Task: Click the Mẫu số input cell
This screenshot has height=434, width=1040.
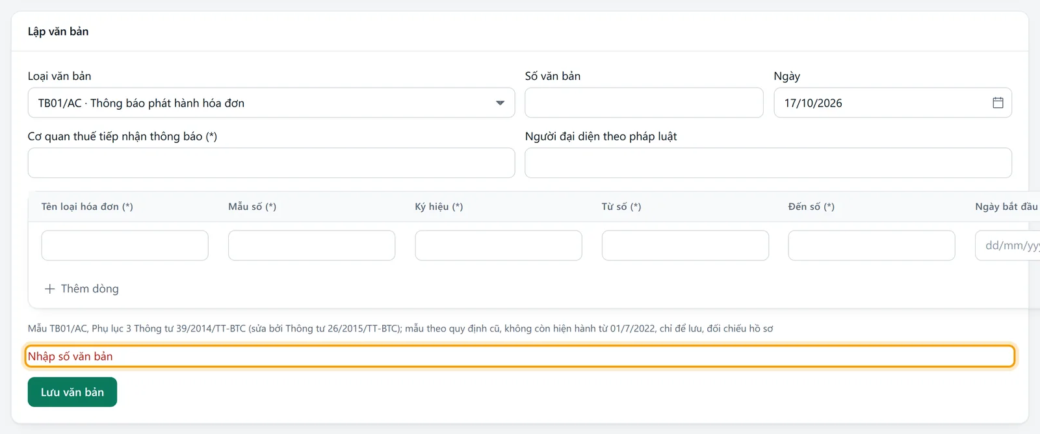Action: click(x=311, y=246)
